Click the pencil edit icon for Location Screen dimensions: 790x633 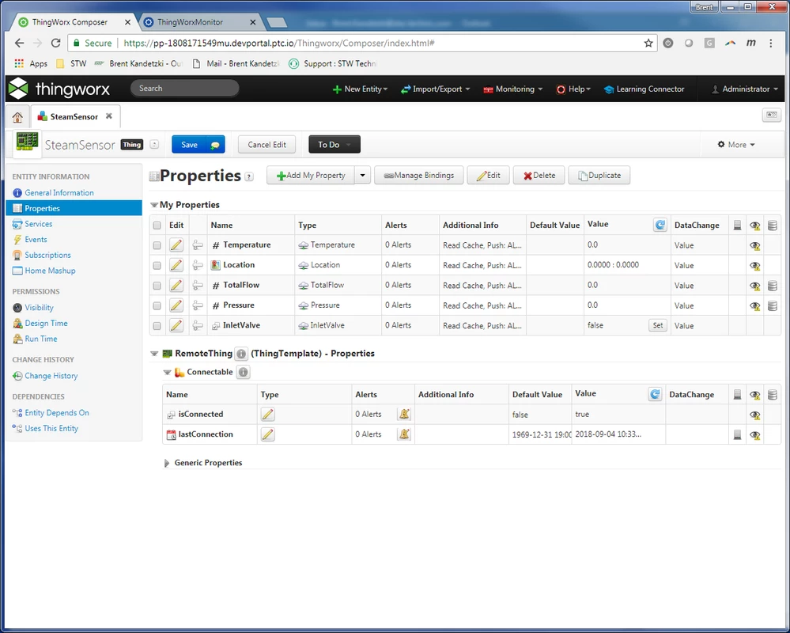click(176, 265)
